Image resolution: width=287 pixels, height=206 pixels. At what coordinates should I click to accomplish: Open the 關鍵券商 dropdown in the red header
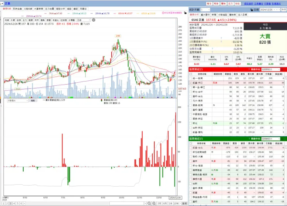click(271, 69)
